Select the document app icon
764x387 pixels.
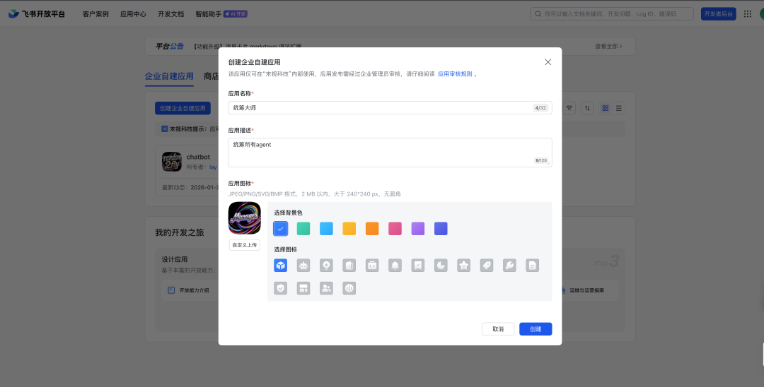point(533,266)
